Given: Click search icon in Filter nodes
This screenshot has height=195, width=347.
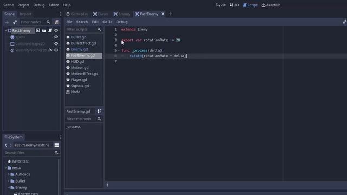Looking at the screenshot, I should [48, 22].
